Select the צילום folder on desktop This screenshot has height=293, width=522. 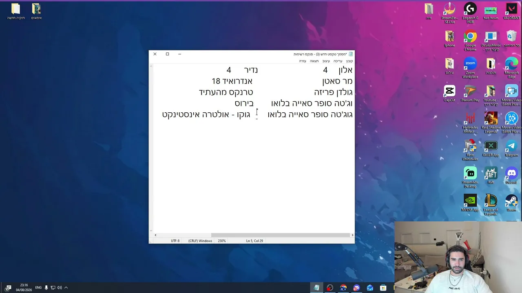449,66
